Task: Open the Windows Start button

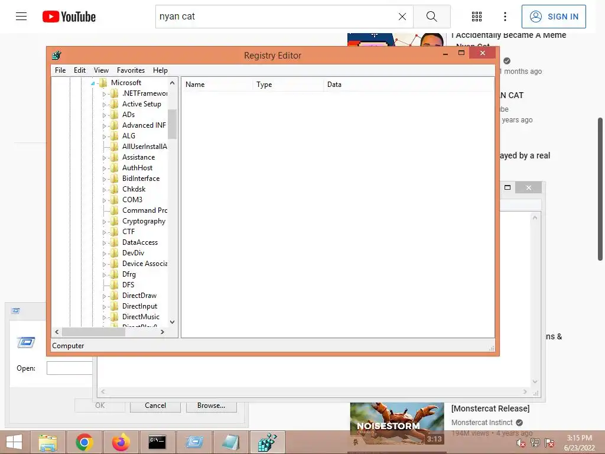Action: coord(14,442)
